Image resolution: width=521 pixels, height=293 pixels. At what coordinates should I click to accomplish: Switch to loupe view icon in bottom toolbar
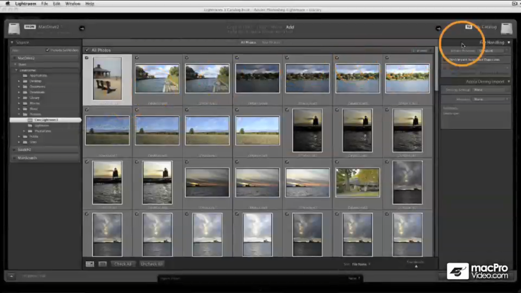pyautogui.click(x=103, y=264)
